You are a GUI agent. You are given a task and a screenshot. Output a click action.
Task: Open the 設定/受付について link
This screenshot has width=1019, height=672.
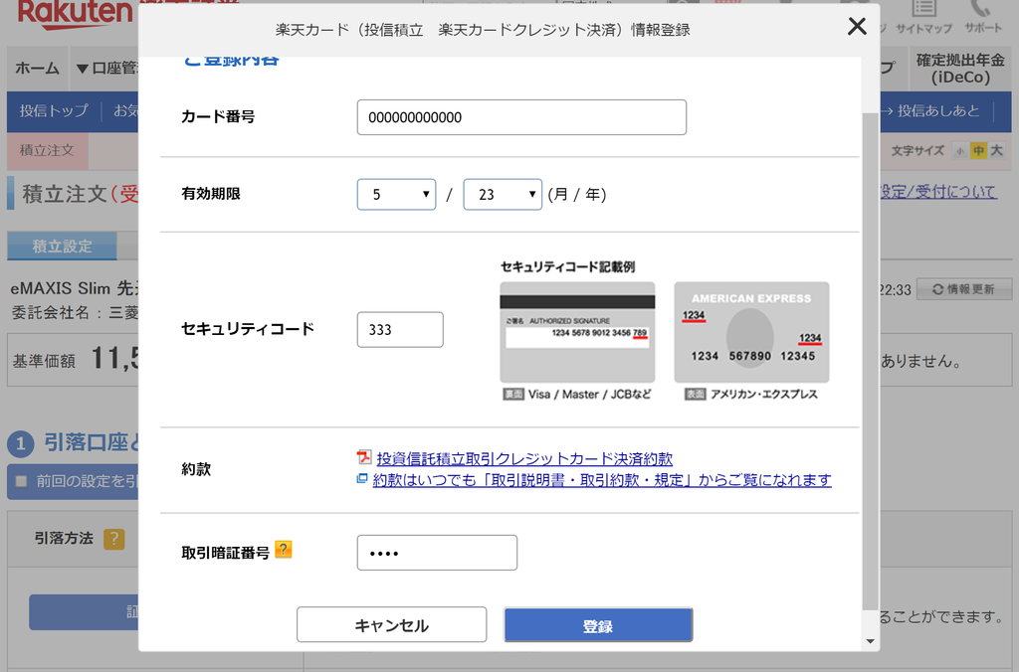[x=938, y=192]
